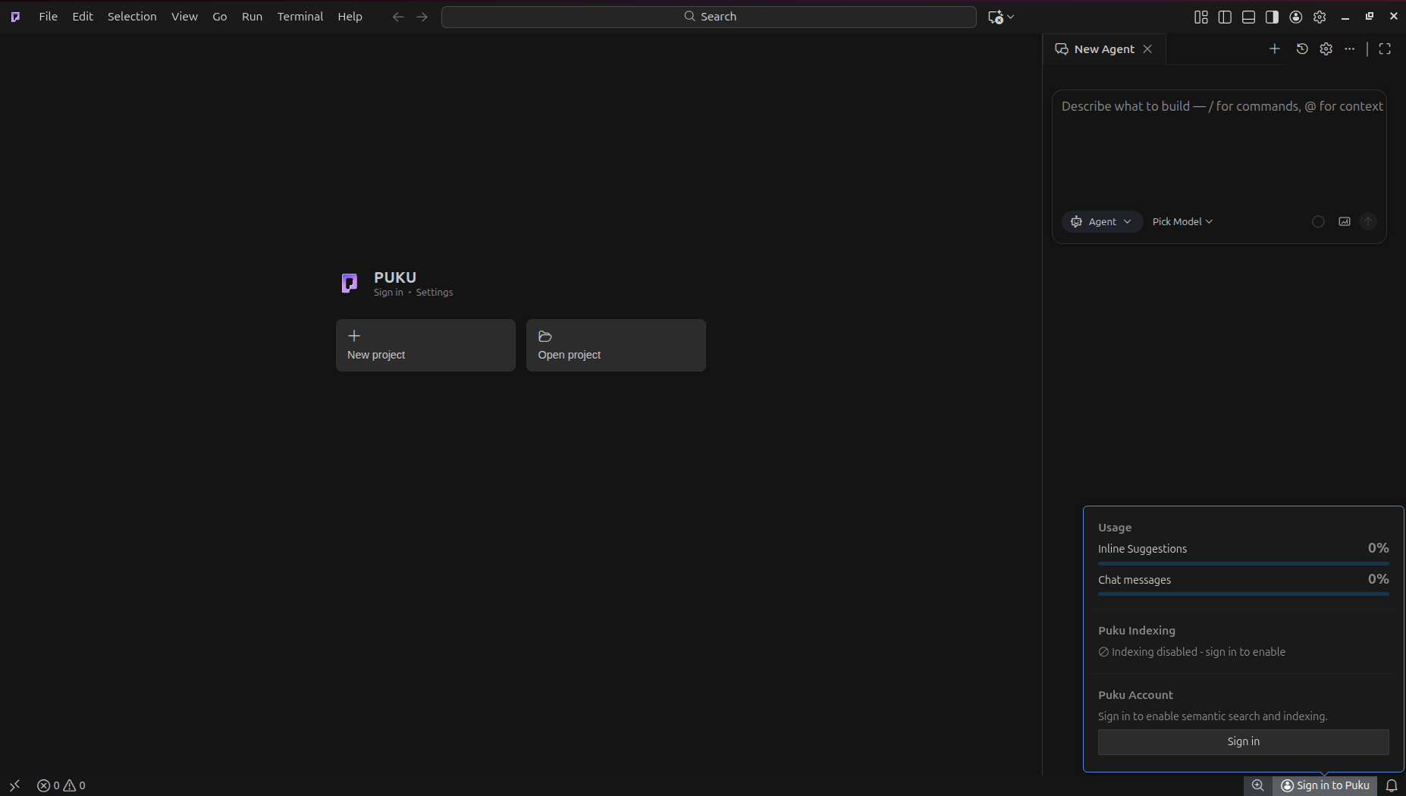Toggle the primary side bar

point(1225,17)
